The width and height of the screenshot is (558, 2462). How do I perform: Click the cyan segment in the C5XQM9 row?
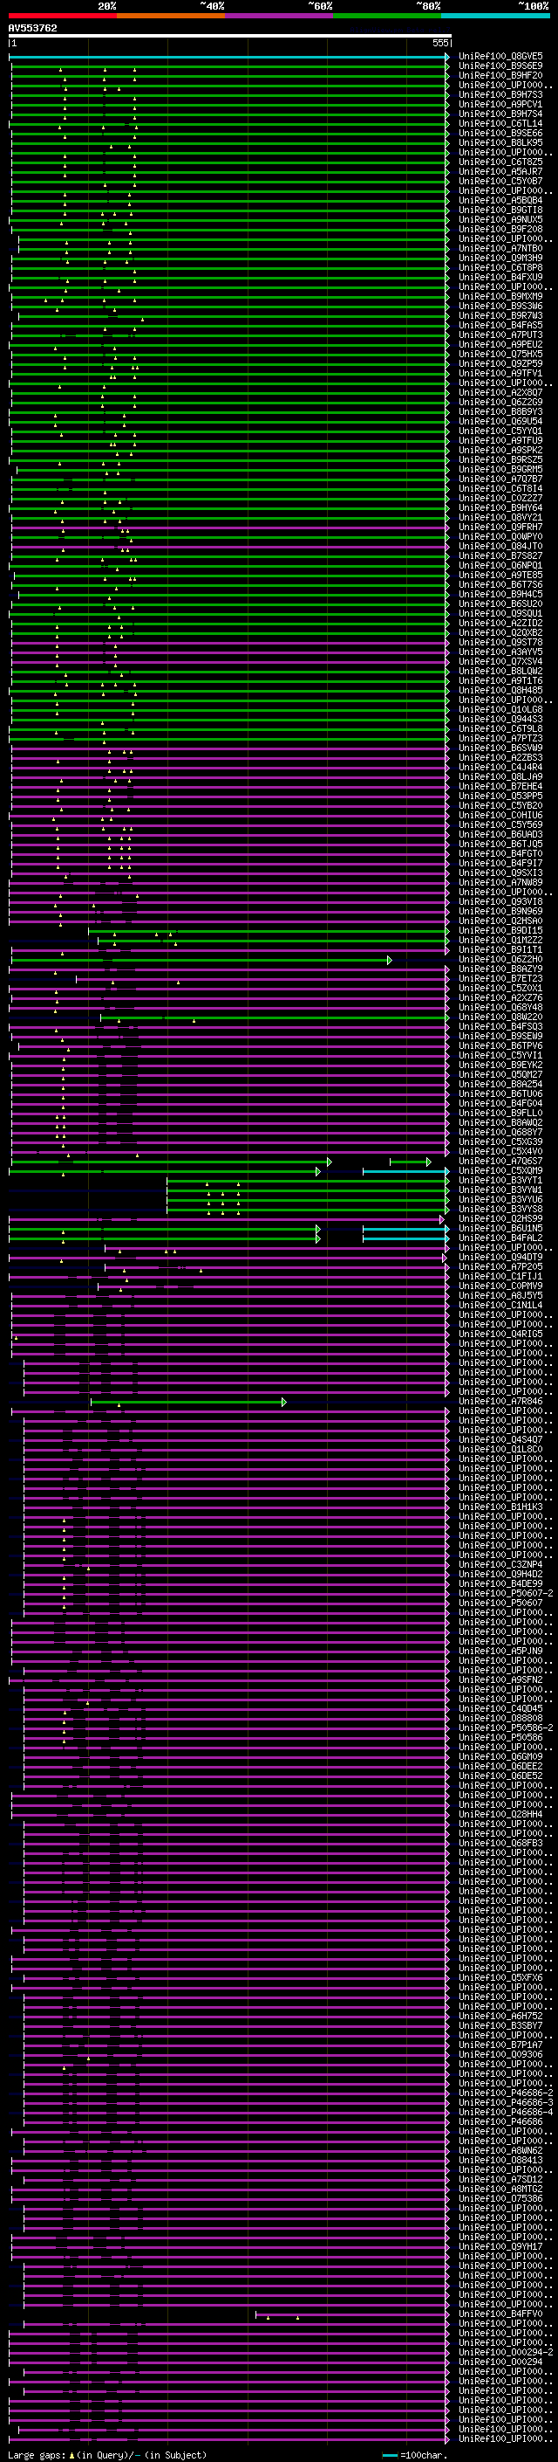[405, 1171]
